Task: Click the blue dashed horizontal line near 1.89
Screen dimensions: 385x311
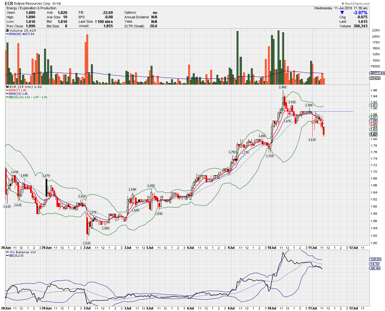Action: tap(333, 111)
